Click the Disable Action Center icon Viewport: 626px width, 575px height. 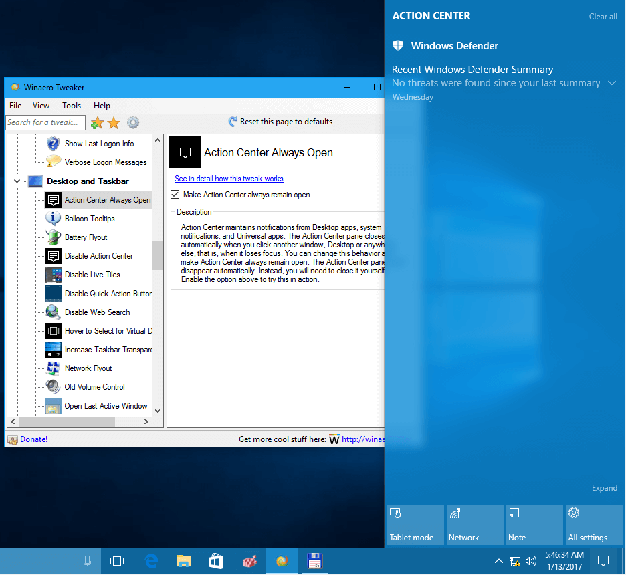tap(53, 256)
